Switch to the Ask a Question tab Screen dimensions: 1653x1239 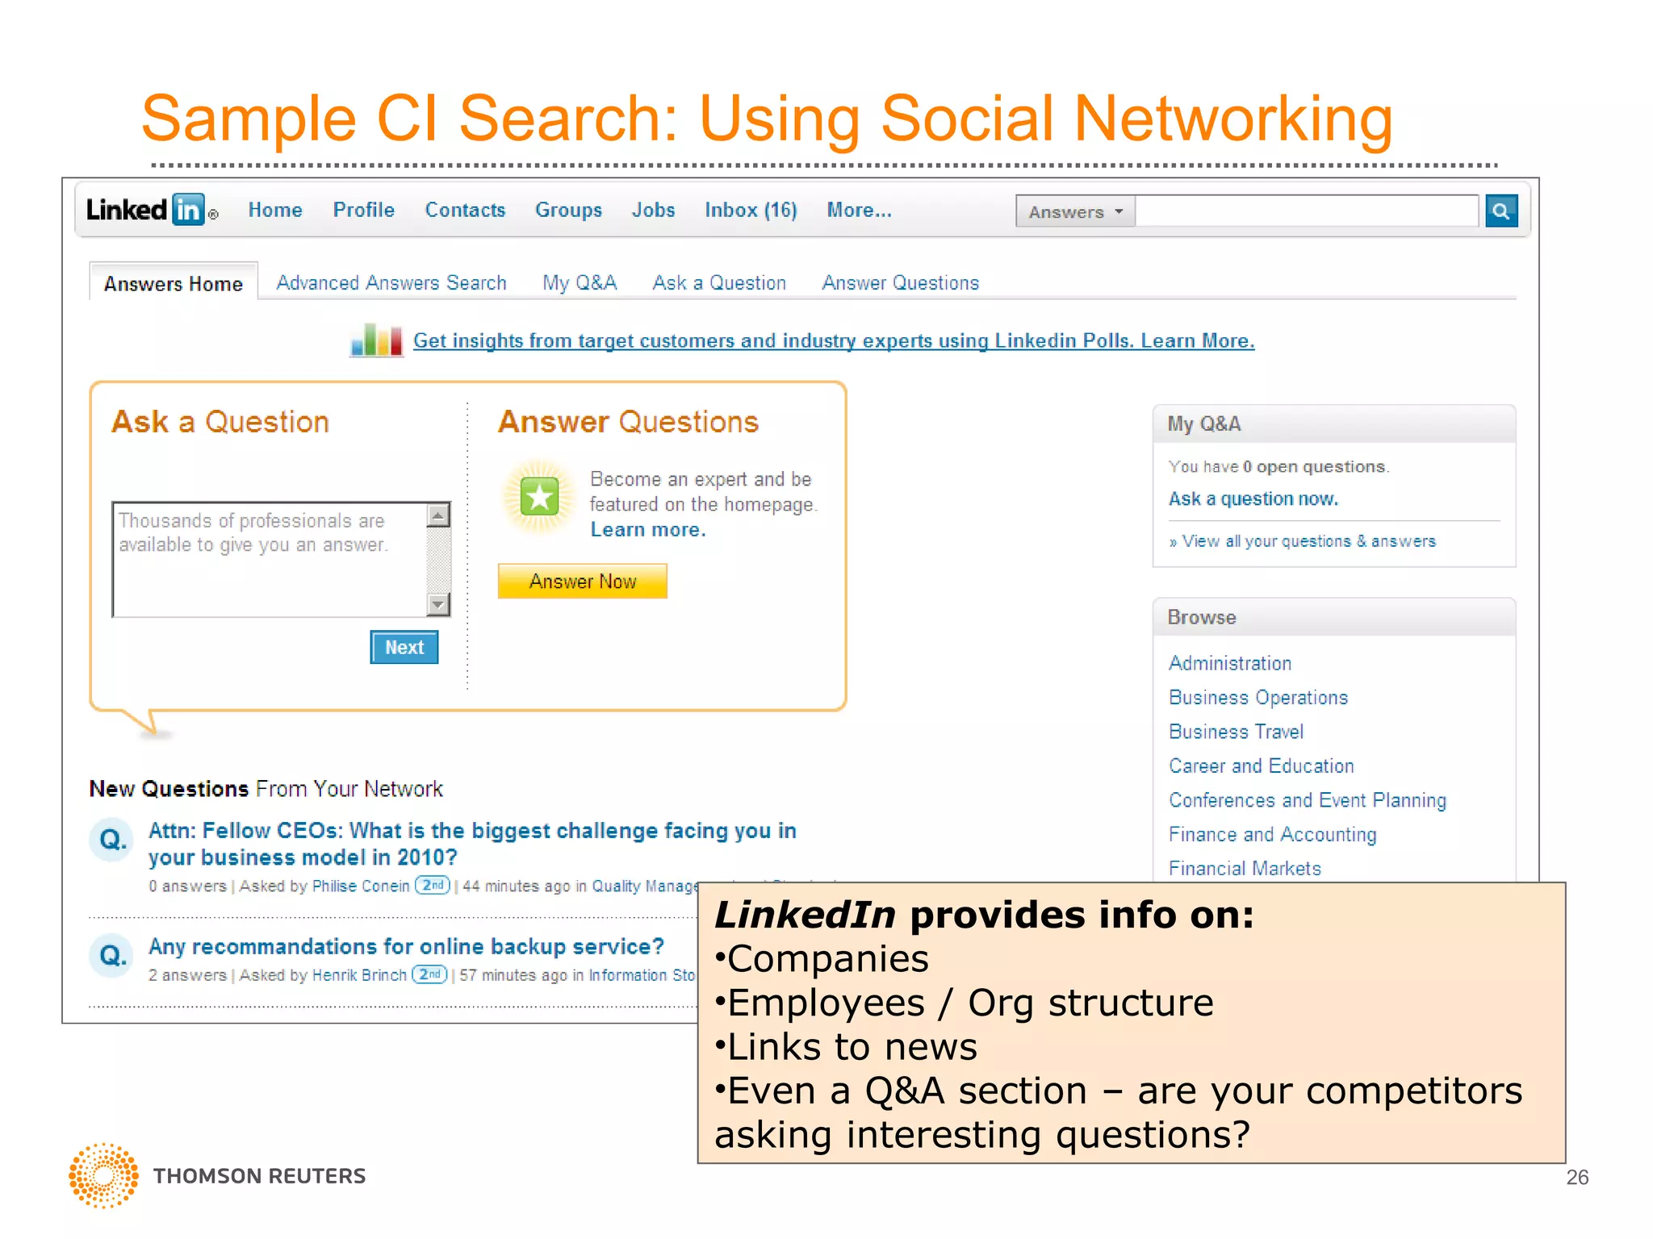(719, 283)
